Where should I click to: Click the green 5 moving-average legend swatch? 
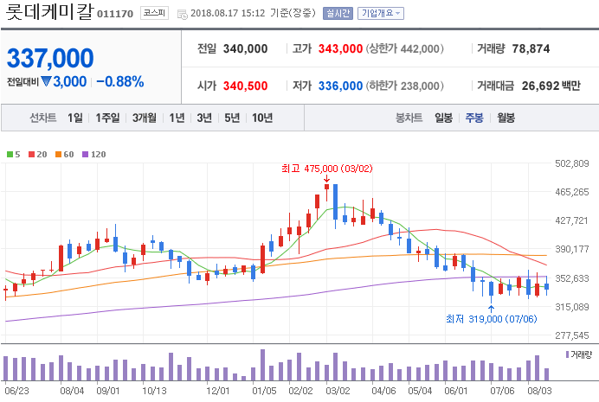[x=10, y=155]
